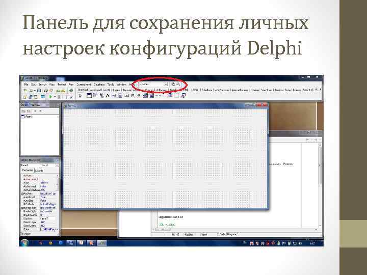Click the New Form toolbar icon
The width and height of the screenshot is (367, 275).
[x=43, y=97]
